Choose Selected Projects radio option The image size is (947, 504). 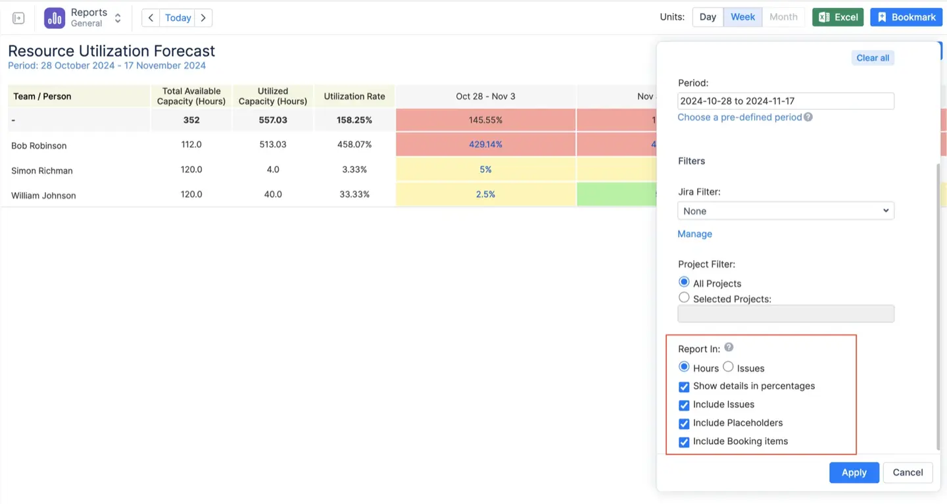coord(684,297)
